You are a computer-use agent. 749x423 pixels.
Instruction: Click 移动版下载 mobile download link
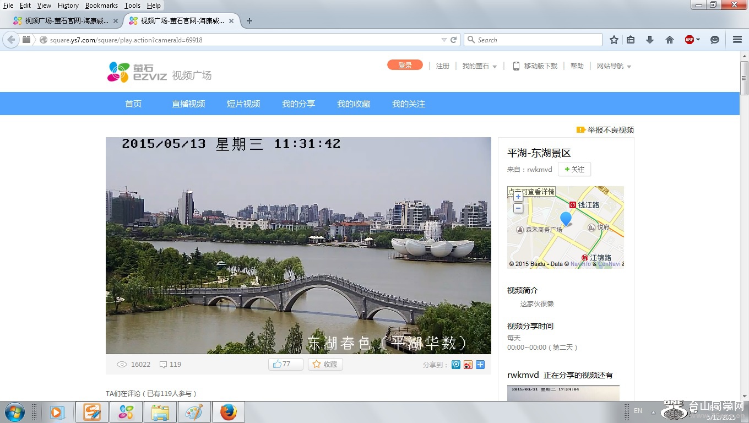[x=535, y=66]
